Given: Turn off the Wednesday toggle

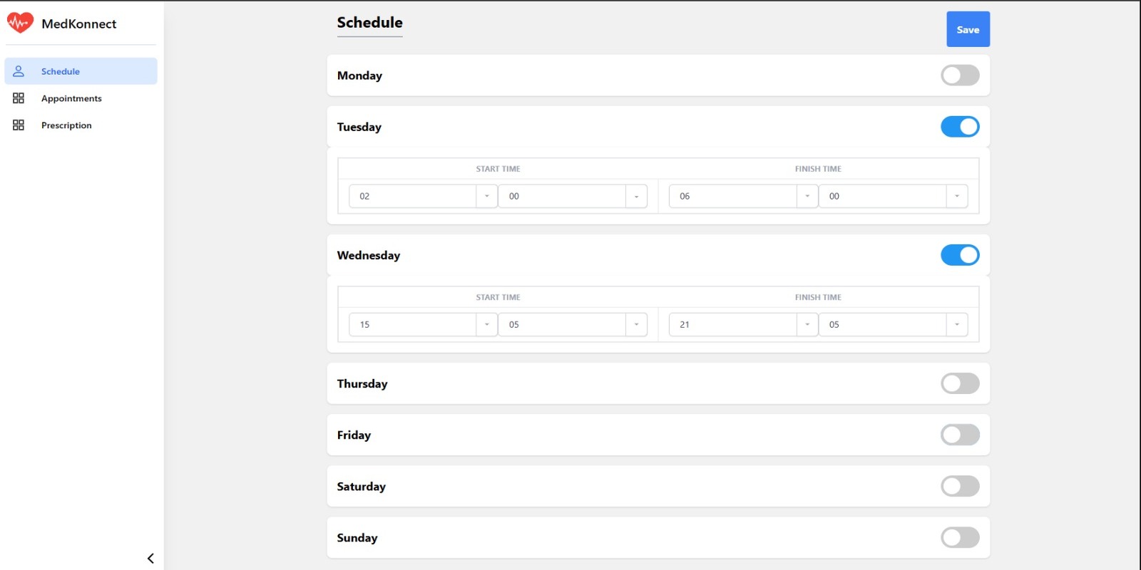Looking at the screenshot, I should click(959, 255).
